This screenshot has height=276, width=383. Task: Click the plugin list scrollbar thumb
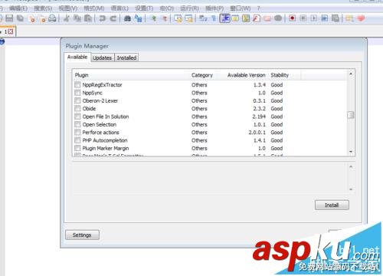(x=351, y=115)
